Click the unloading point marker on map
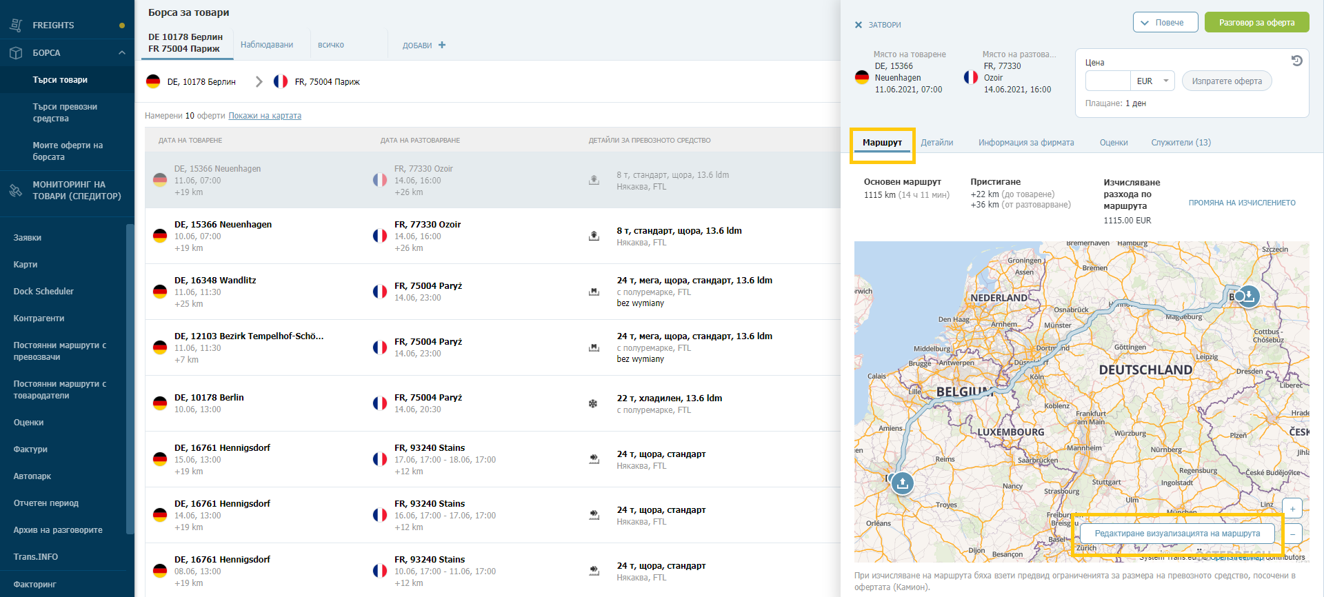 902,483
